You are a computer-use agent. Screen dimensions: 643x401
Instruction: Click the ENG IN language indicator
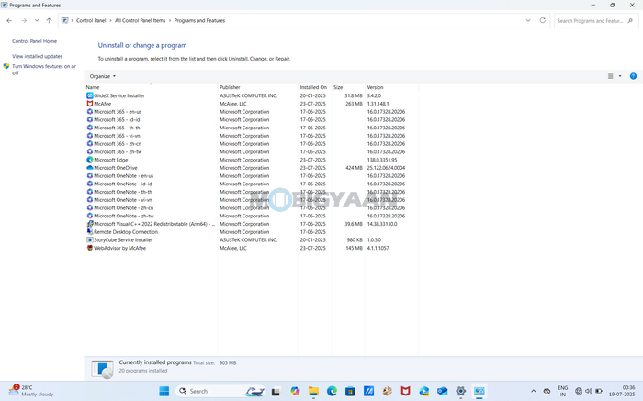click(x=563, y=391)
